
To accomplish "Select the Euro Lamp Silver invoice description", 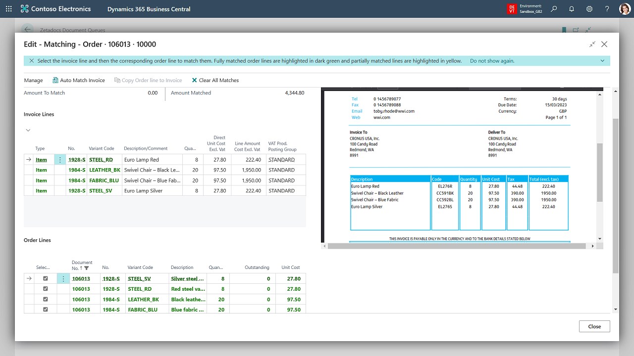I will point(143,191).
